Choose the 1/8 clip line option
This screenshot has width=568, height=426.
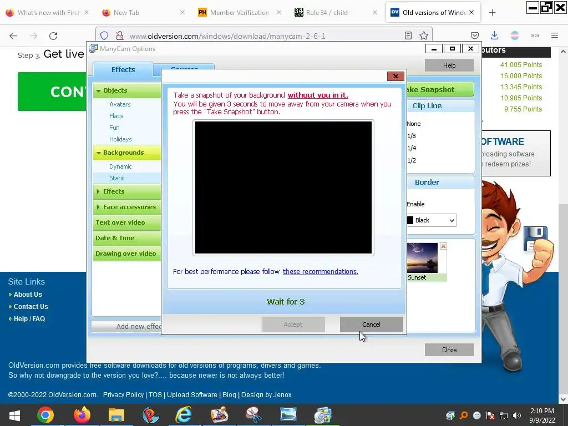(x=412, y=136)
